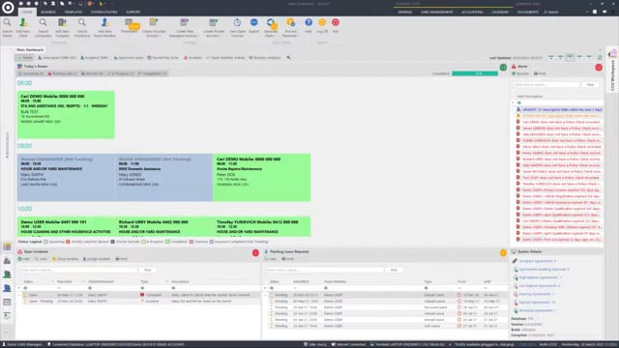Switch to the BUSINESS ribbon tab
The width and height of the screenshot is (619, 348).
click(x=48, y=12)
